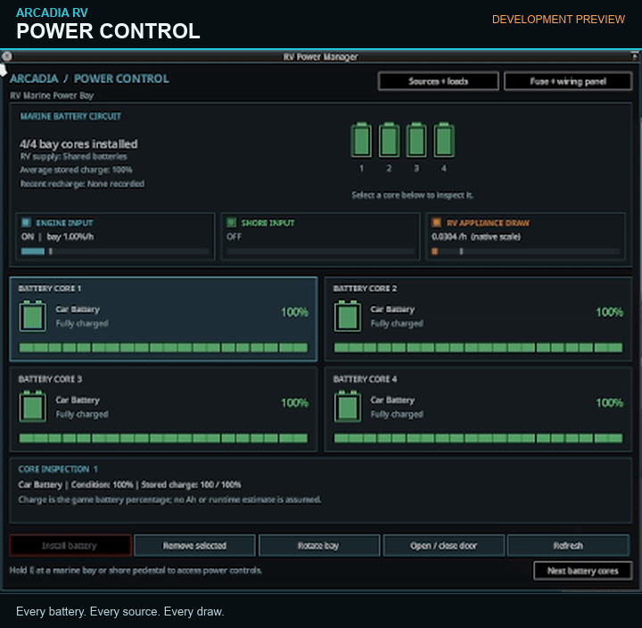
Task: Click 'Average stored charge: 100%' line
Action: 76,169
